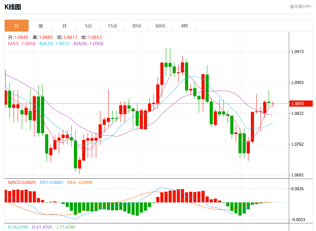The height and width of the screenshot is (231, 316).
Task: Click the K: 66.2599 value
Action: 18,227
